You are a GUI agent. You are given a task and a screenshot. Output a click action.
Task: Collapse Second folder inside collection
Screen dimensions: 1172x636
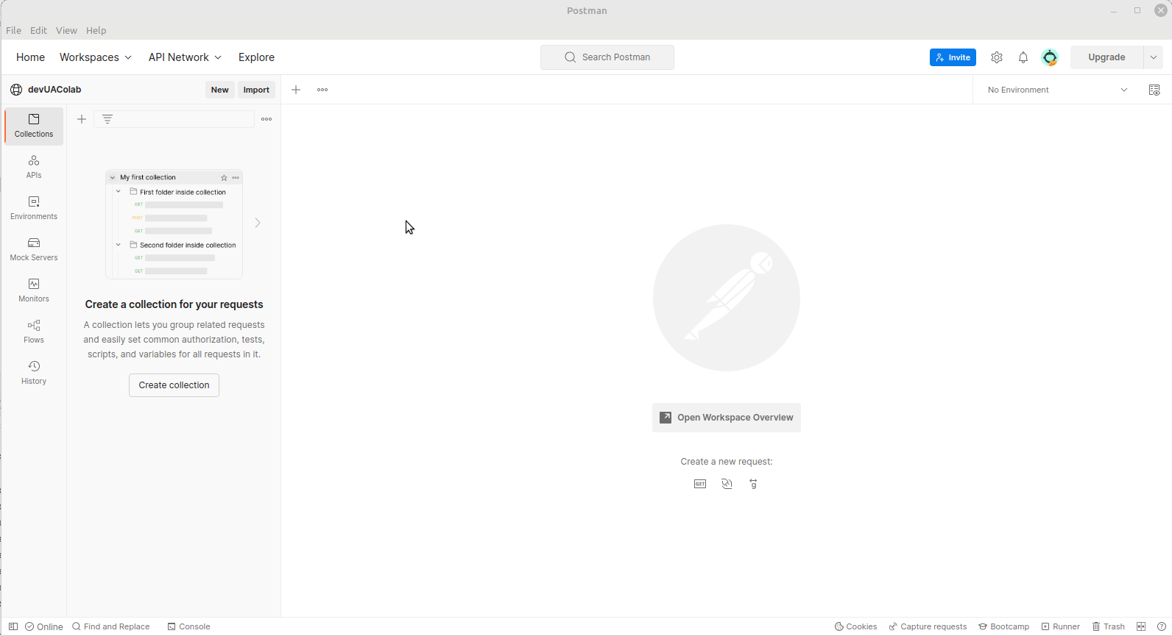click(x=119, y=244)
